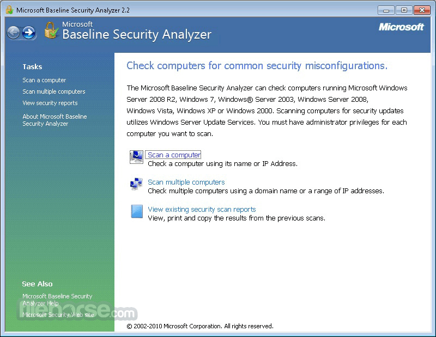The height and width of the screenshot is (337, 436).
Task: Click "View, print and copy the results" description
Action: pos(237,218)
